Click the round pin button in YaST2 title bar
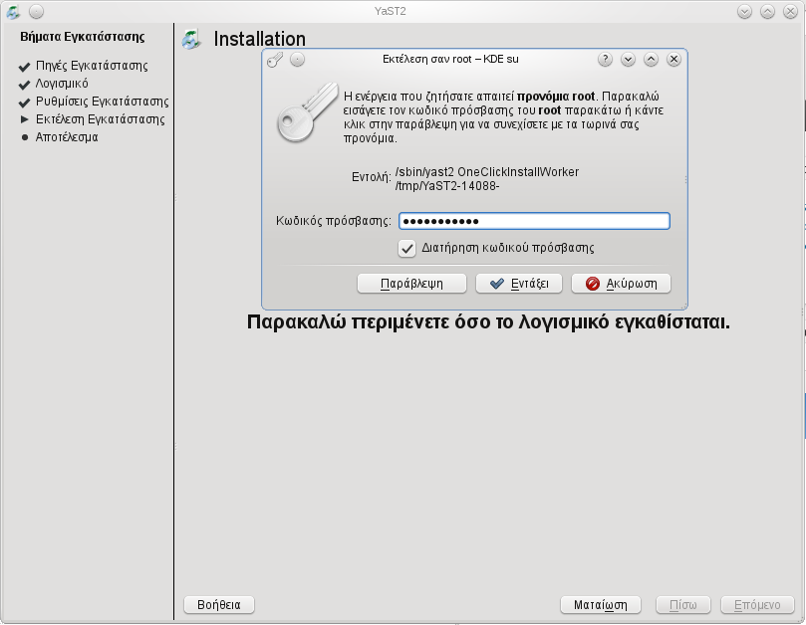806x625 pixels. pyautogui.click(x=36, y=11)
